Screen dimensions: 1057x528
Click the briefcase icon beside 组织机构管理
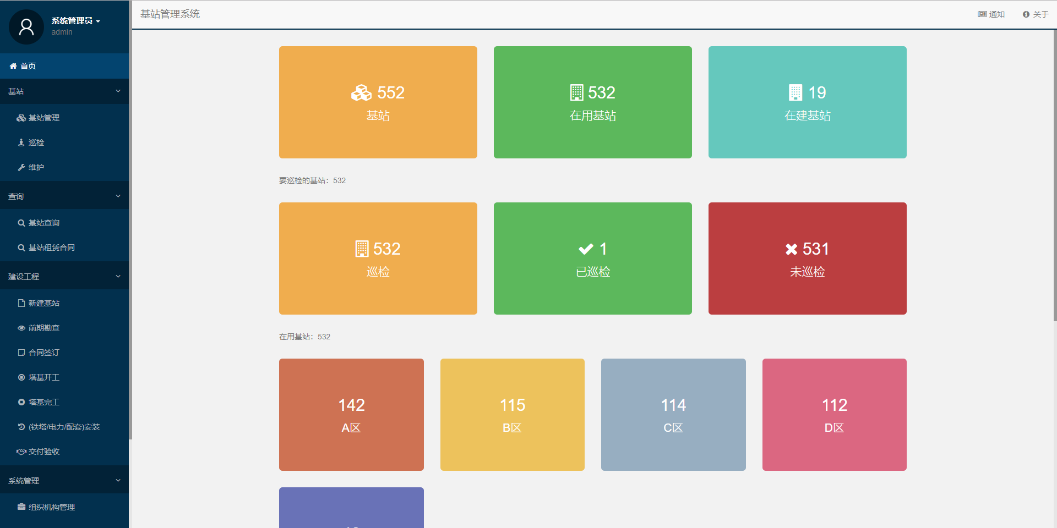tap(21, 507)
